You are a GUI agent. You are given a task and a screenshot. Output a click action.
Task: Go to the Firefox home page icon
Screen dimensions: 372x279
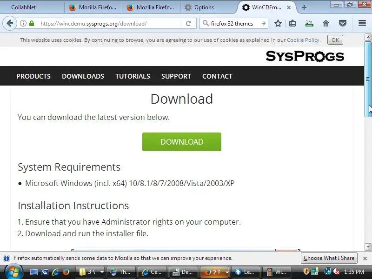coord(326,24)
